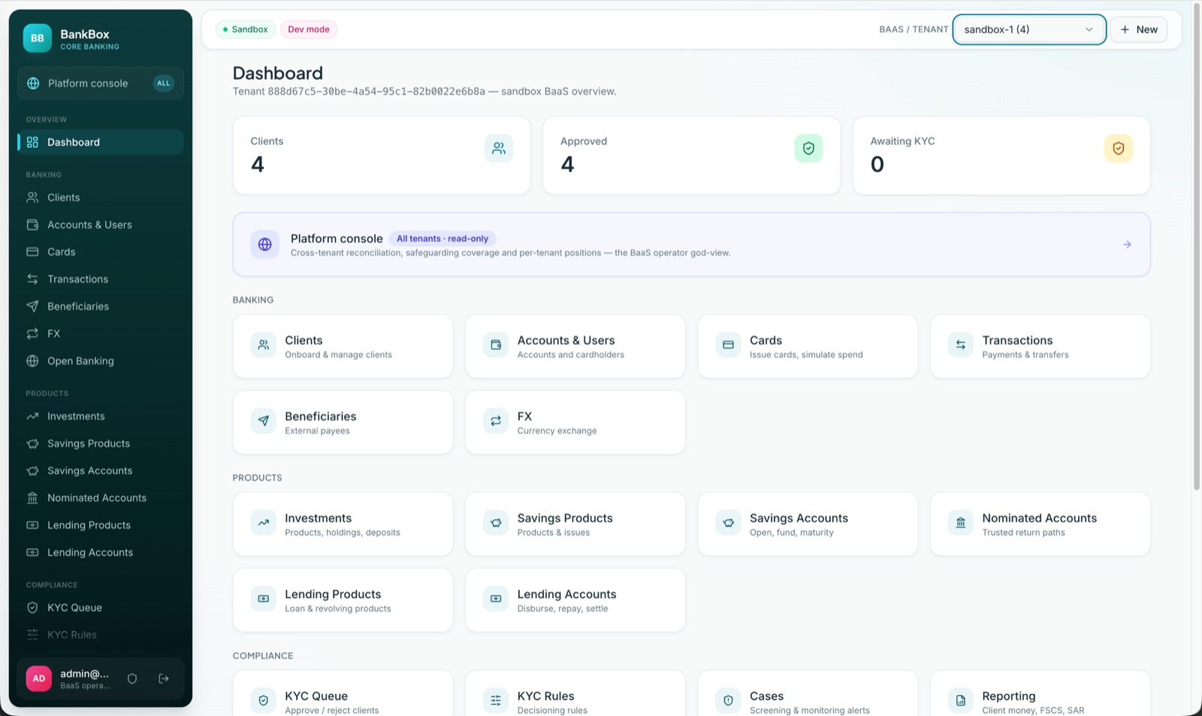Click the Awaiting KYC shield icon
The width and height of the screenshot is (1202, 716).
[x=1118, y=149]
